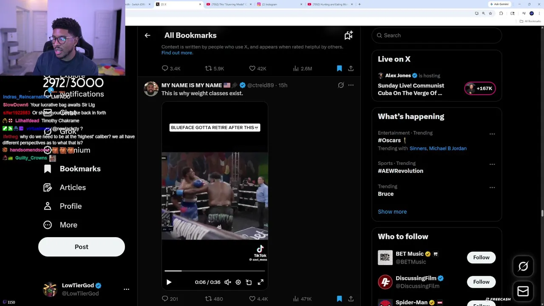The image size is (544, 306).
Task: Compose a new Post
Action: tap(82, 247)
